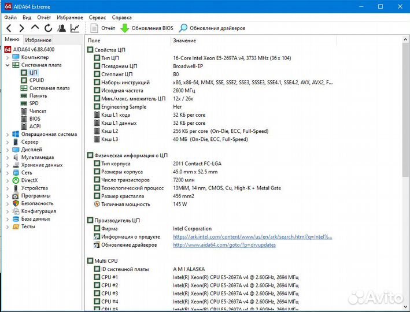
Task: Expand the Дисплей node
Action: click(8, 150)
